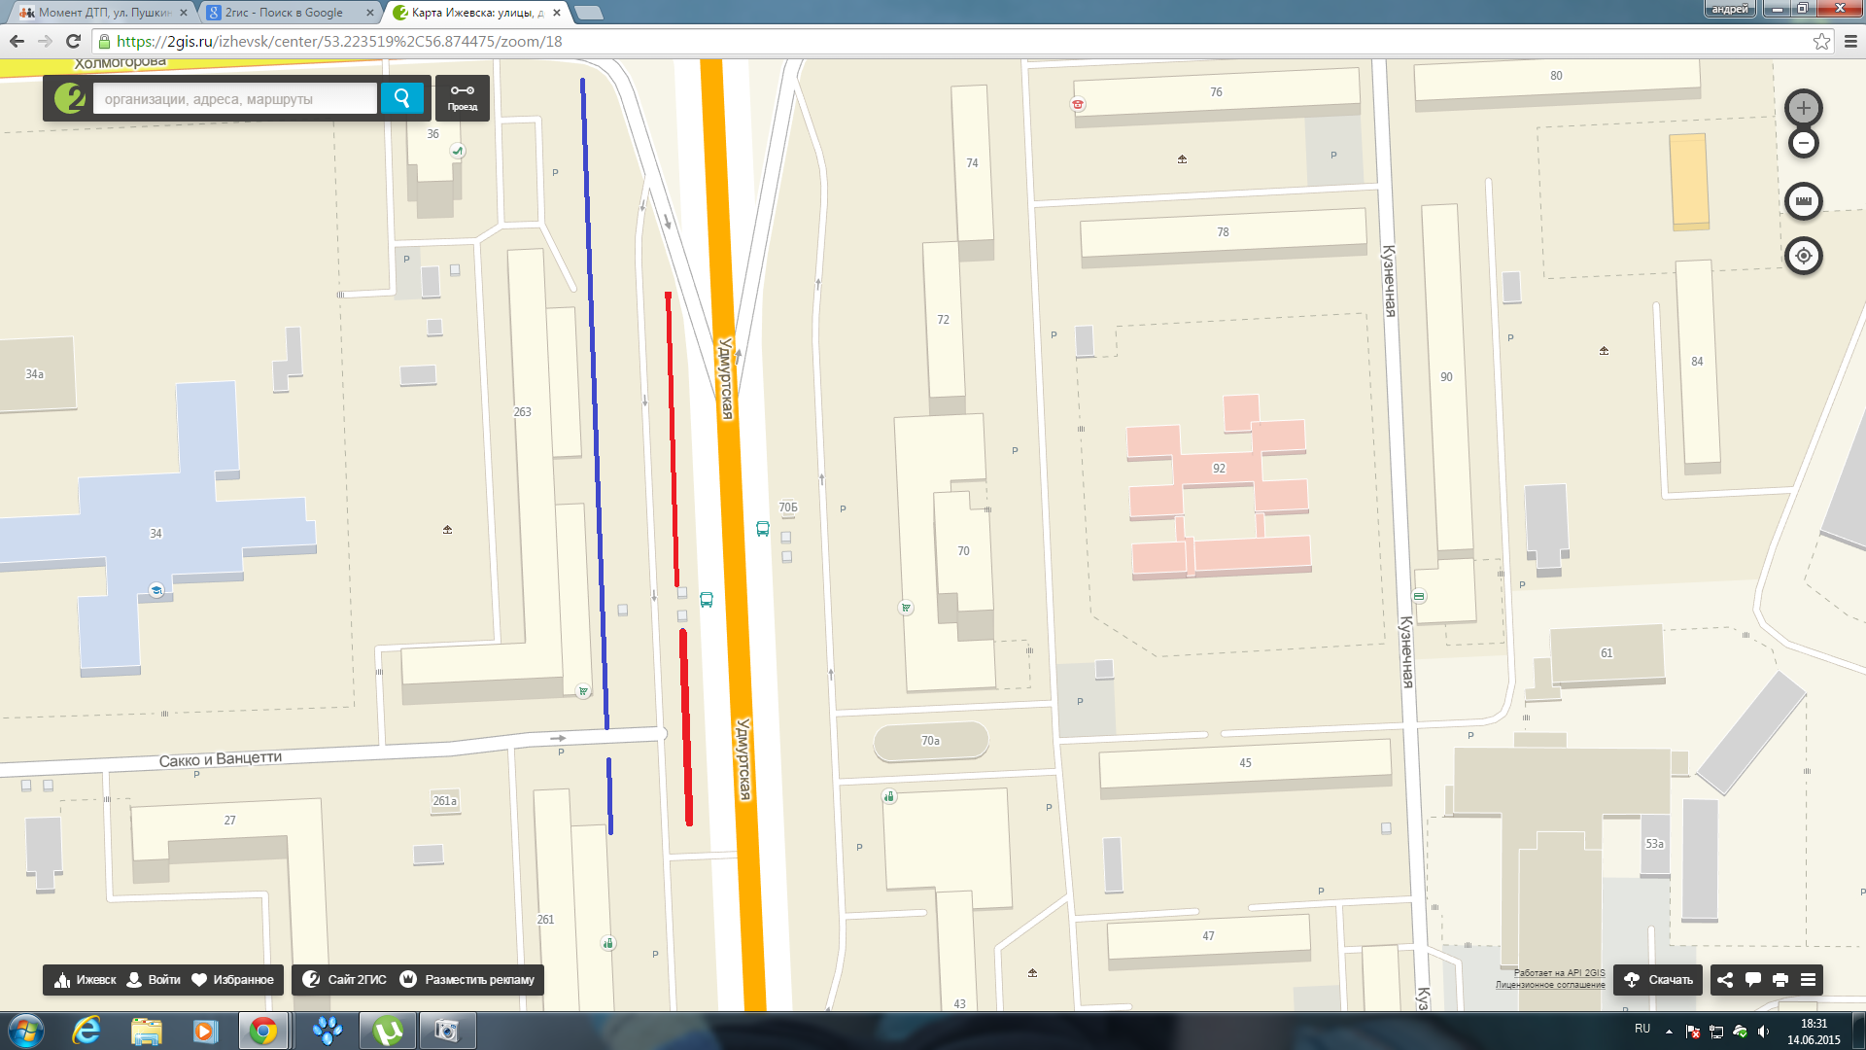Viewport: 1866px width, 1050px height.
Task: Open the Ижевск city selector
Action: click(x=86, y=980)
